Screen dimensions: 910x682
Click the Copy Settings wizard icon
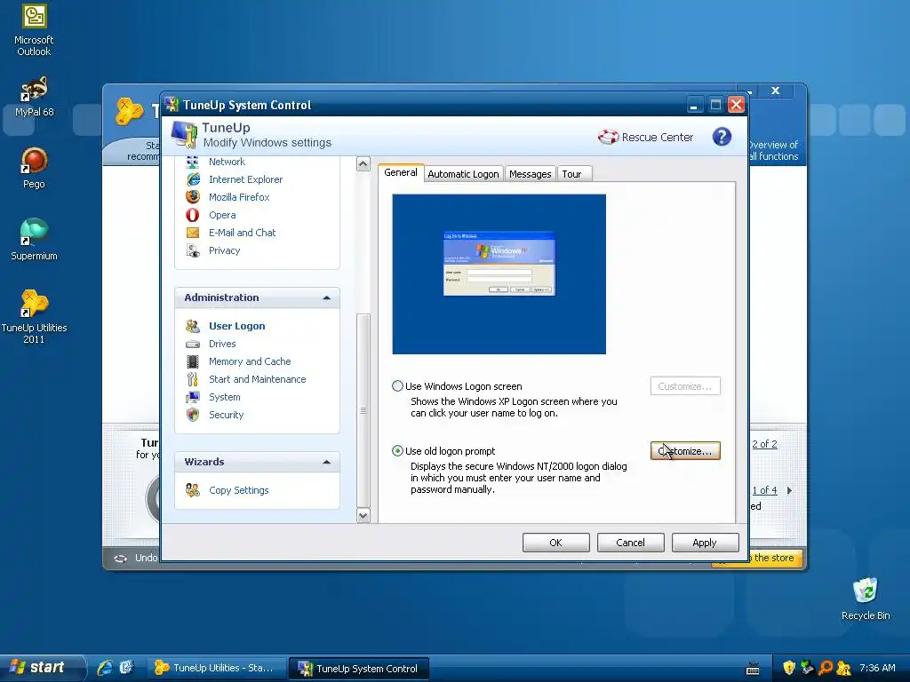pyautogui.click(x=193, y=490)
